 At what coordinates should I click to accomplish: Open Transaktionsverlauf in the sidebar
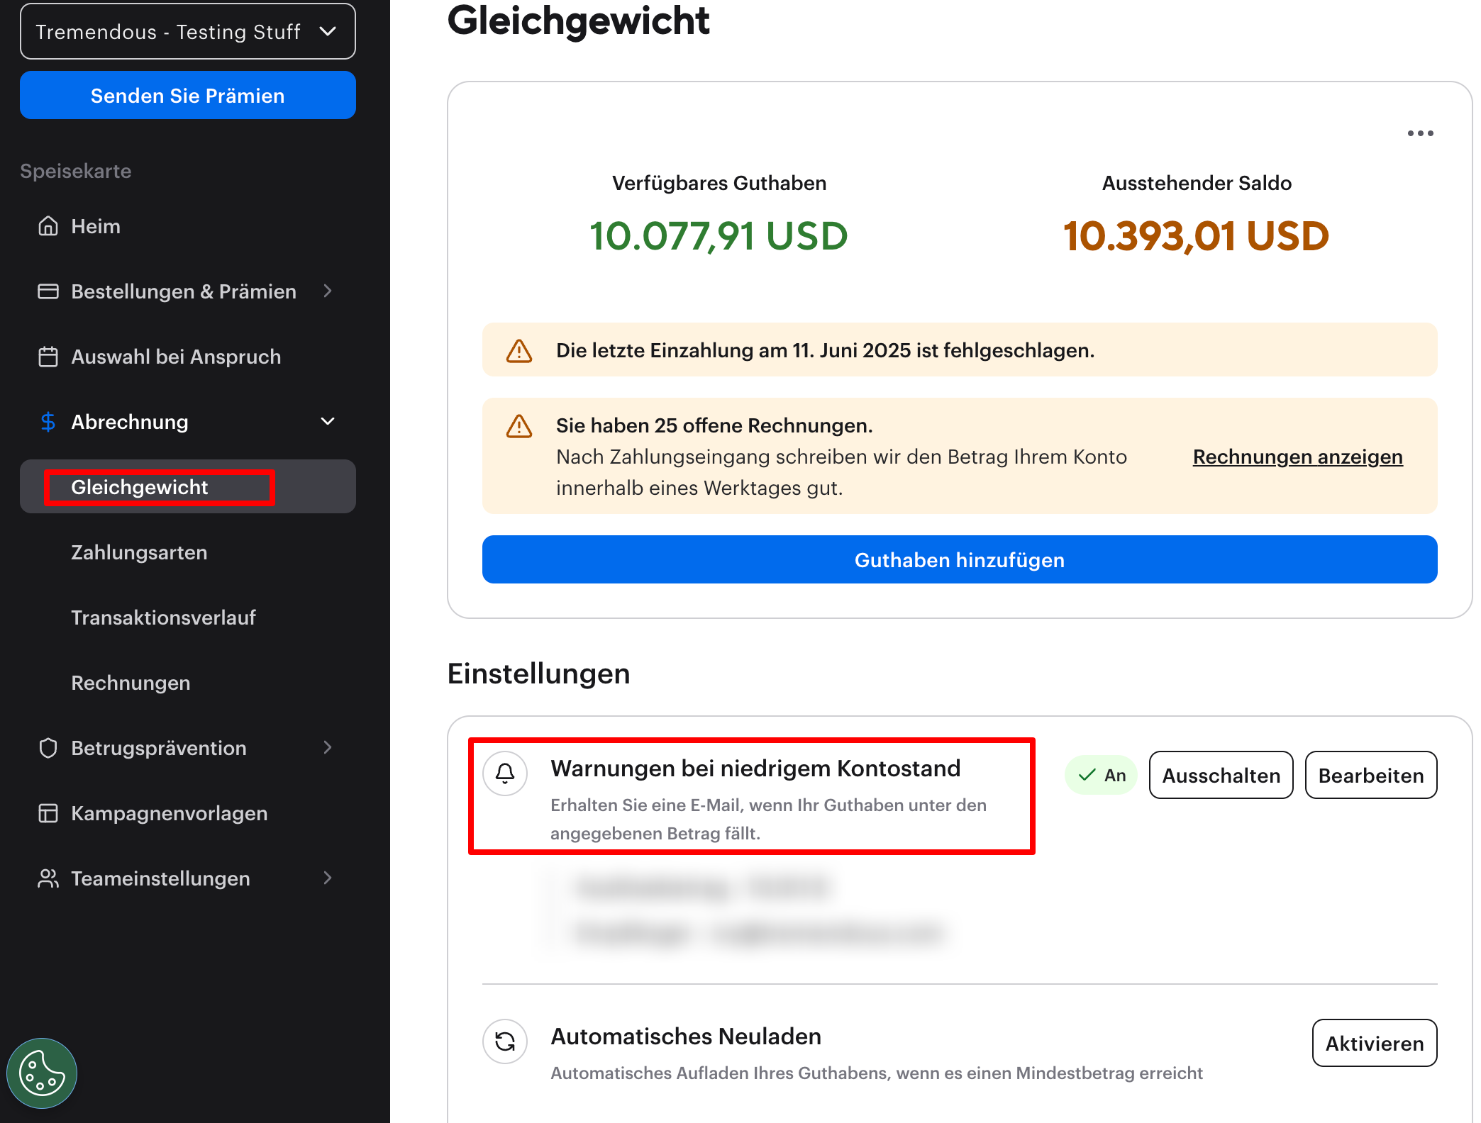tap(163, 618)
